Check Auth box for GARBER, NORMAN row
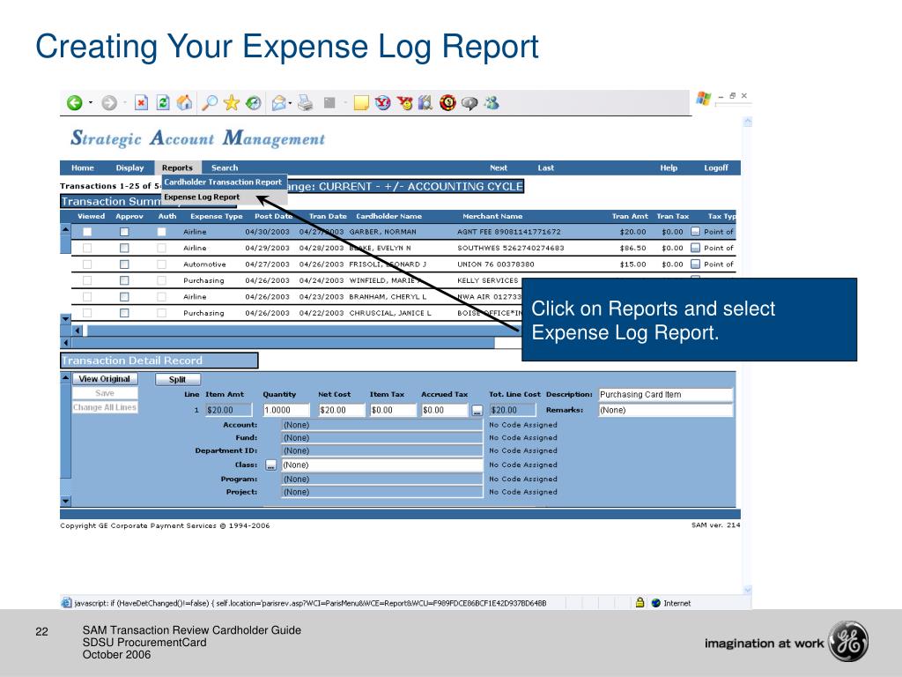The width and height of the screenshot is (902, 677). 162,232
